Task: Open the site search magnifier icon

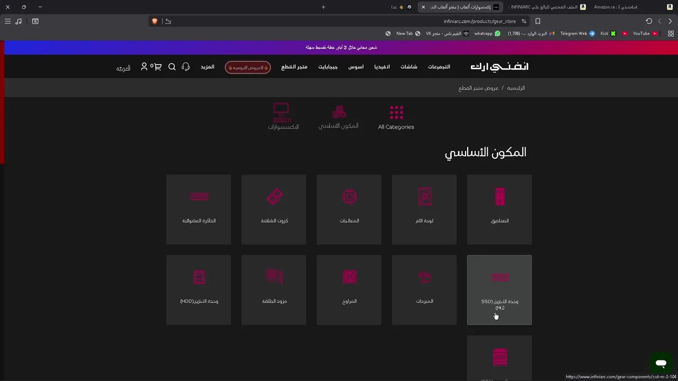Action: pyautogui.click(x=172, y=67)
